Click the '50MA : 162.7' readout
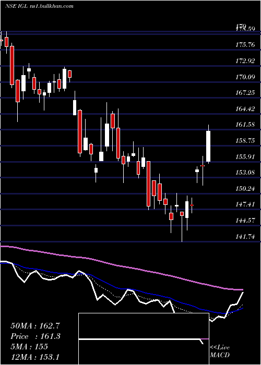This screenshot has width=261, height=365. [x=35, y=326]
